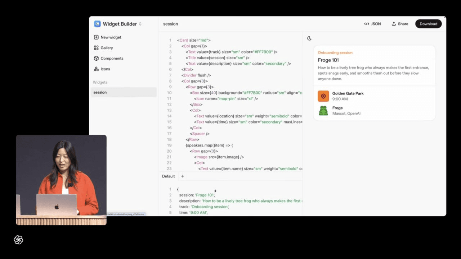Share the widget
Screen dimensions: 461x259
pos(400,24)
